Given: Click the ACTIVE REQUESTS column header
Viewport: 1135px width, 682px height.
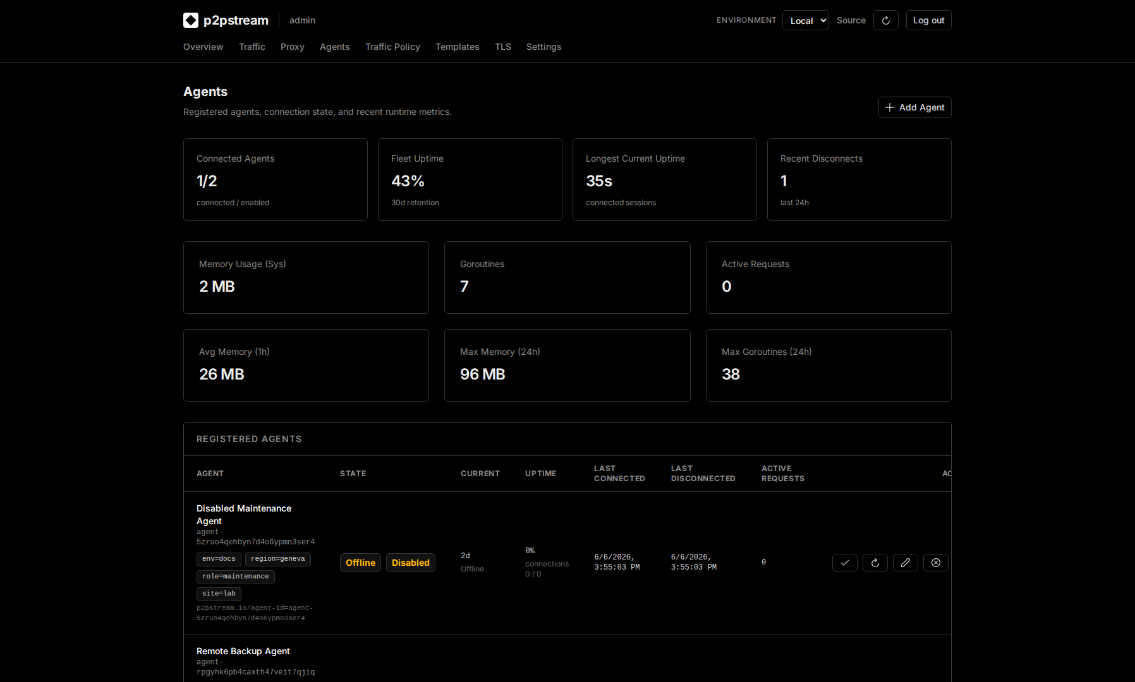Looking at the screenshot, I should tap(783, 474).
